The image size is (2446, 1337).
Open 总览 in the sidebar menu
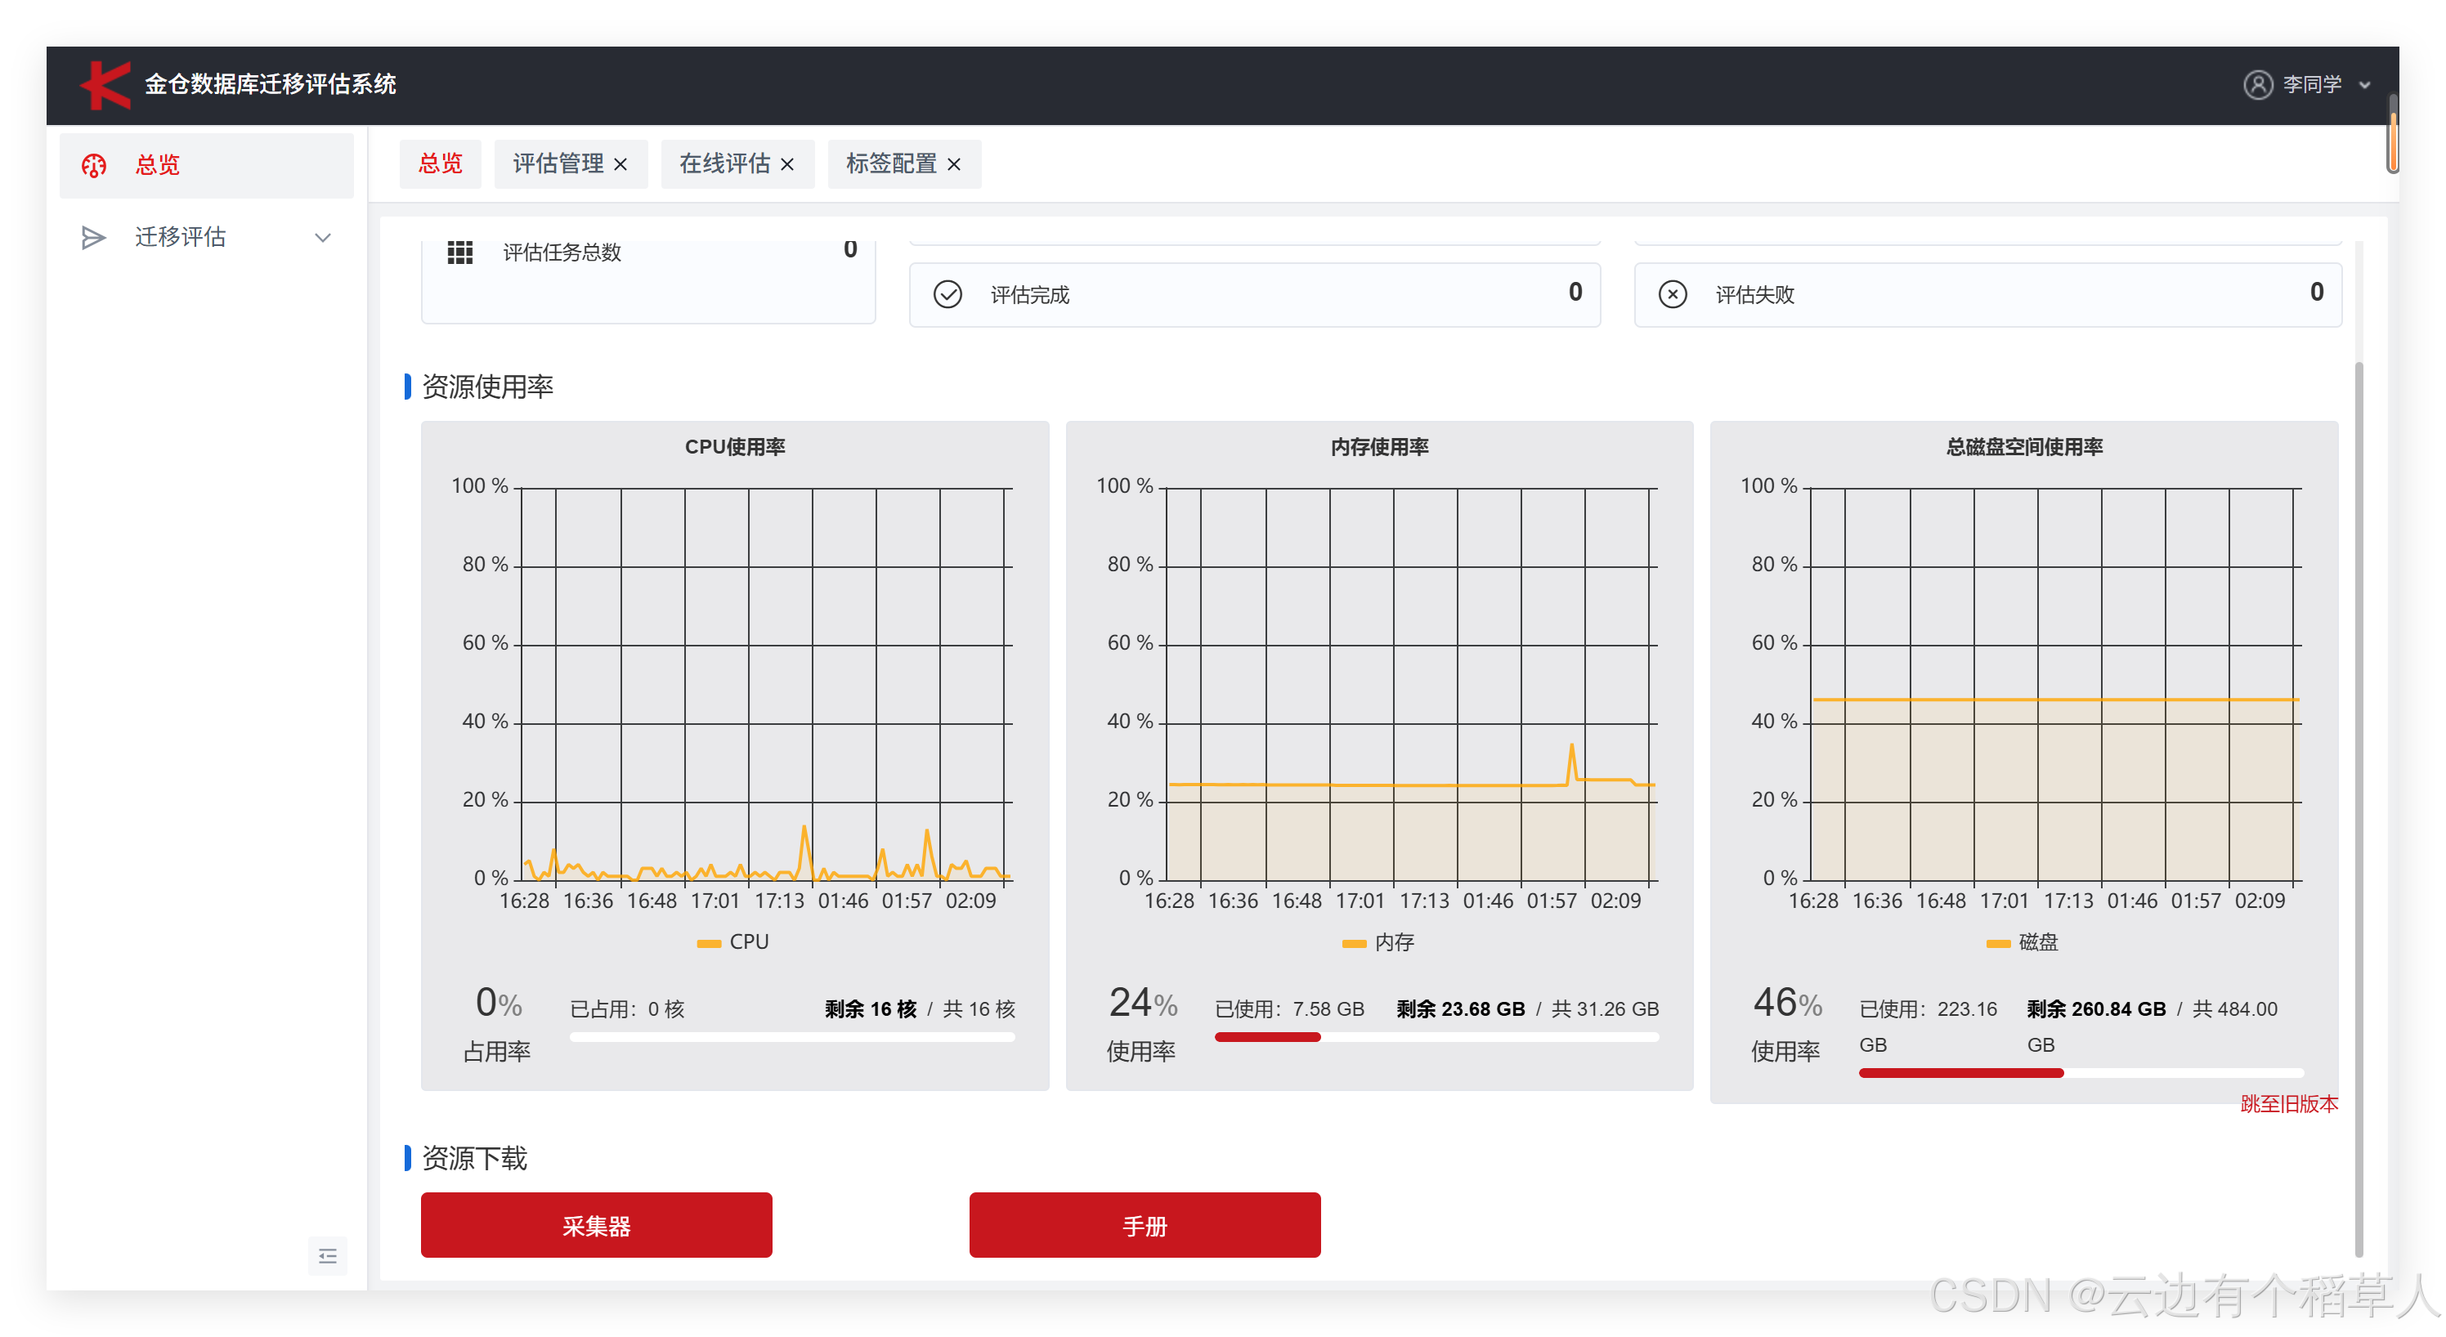206,165
